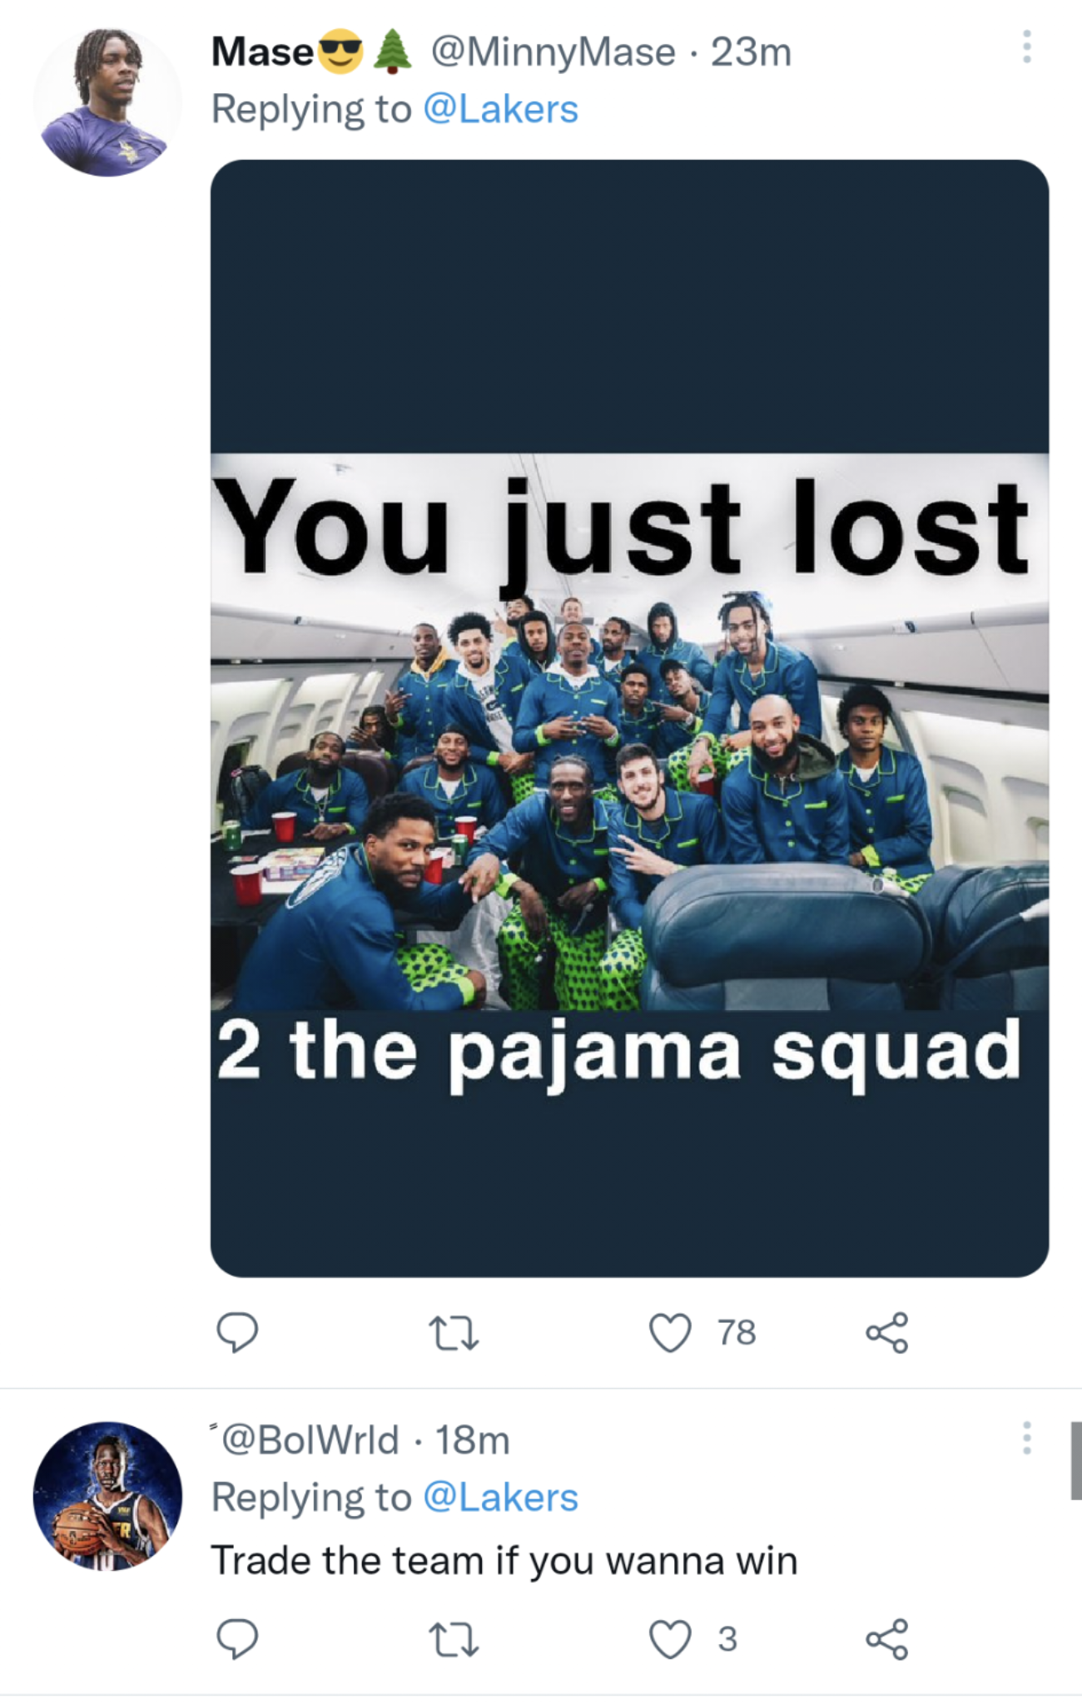Screen dimensions: 1082x1704
Task: Open the tweet text 'Trade the team if you wanna win'
Action: coord(504,1560)
